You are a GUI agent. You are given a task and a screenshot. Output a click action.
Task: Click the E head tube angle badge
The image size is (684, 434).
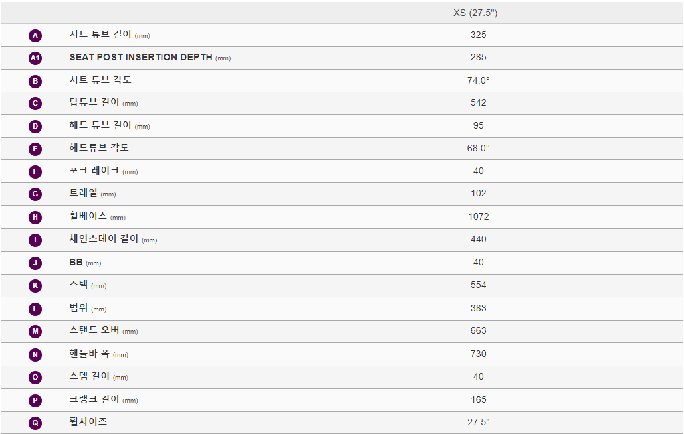point(35,149)
